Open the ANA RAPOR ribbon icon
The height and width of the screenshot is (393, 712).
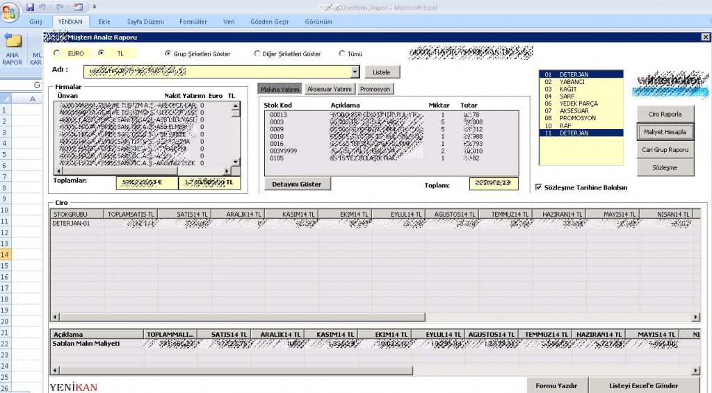tap(11, 47)
